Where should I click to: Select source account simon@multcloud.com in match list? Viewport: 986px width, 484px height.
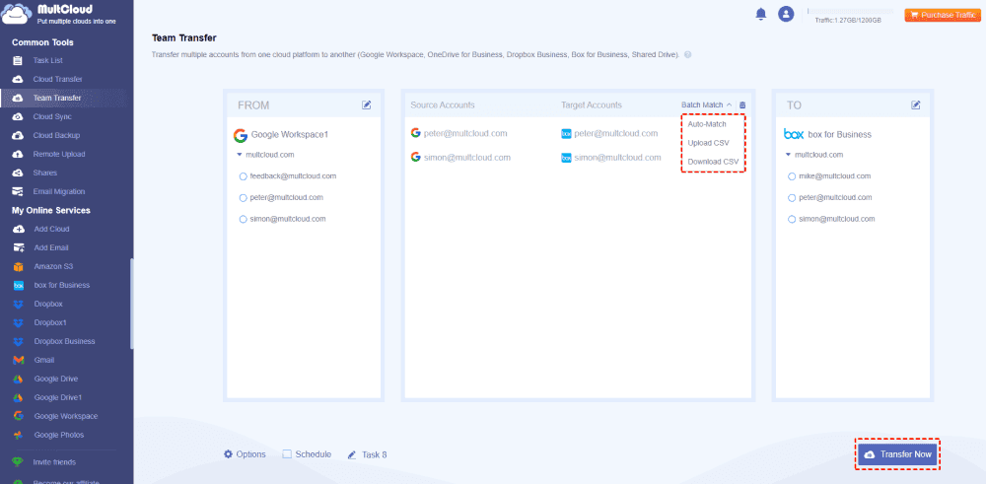[460, 157]
